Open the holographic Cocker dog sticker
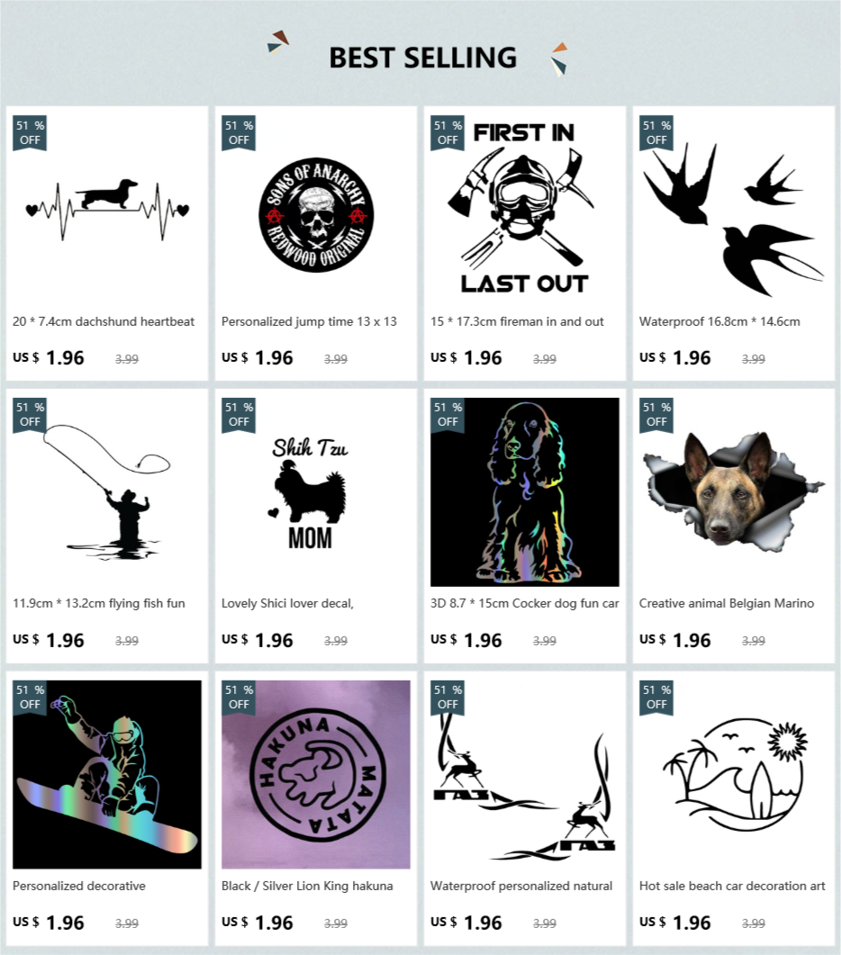The height and width of the screenshot is (955, 841). click(x=525, y=492)
